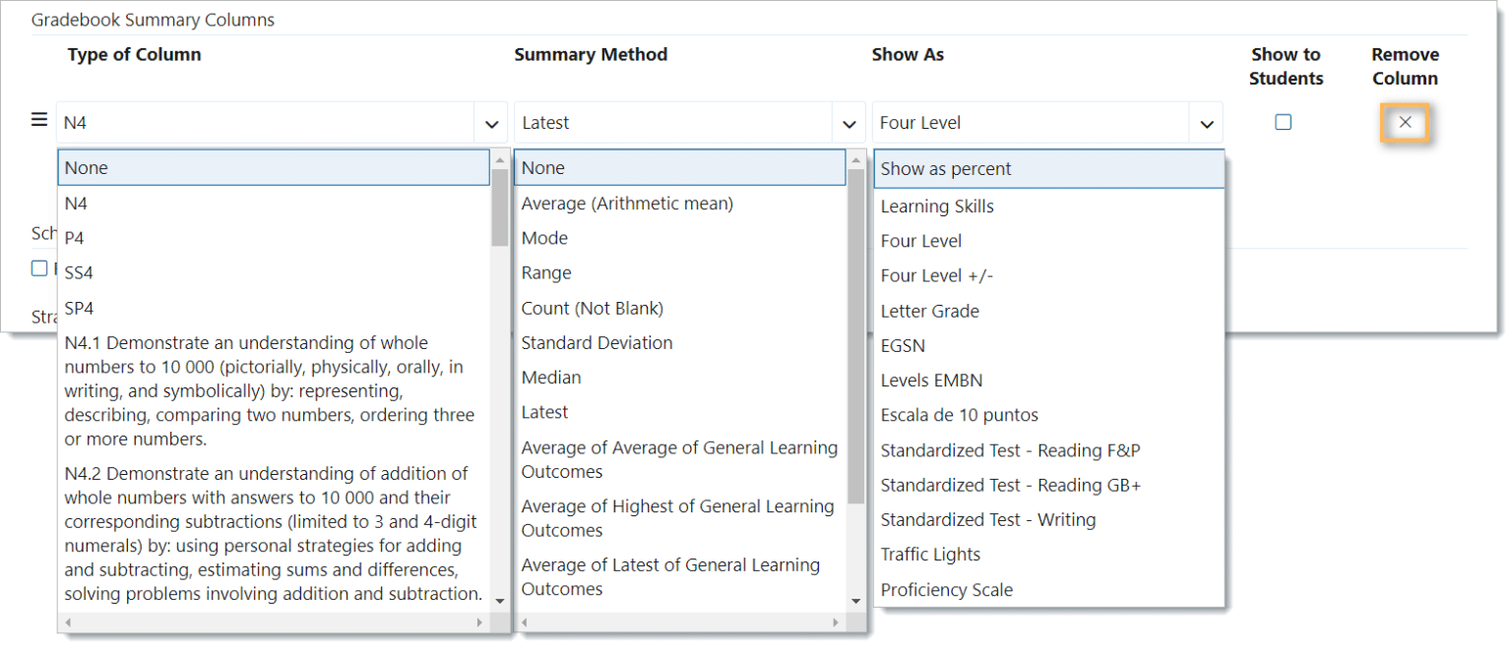Check the Show to Students checkbox
Screen dimensions: 1512x648
pos(1283,122)
